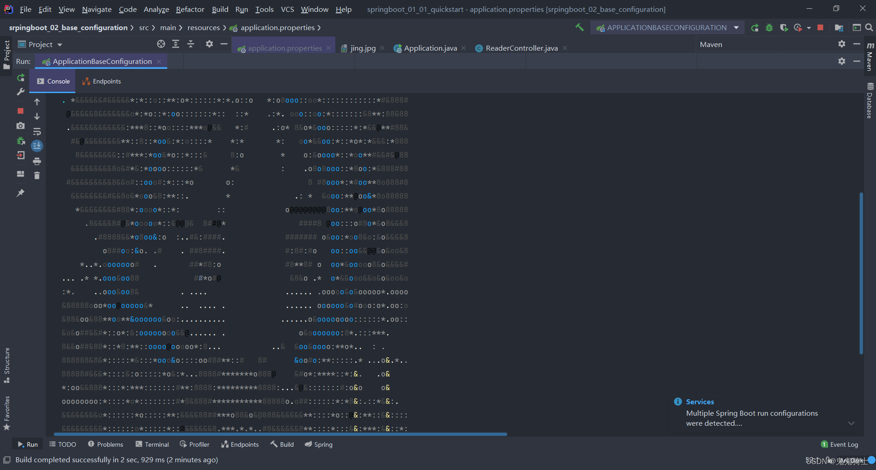Close the jing.jpg editor tab
Image resolution: width=876 pixels, height=470 pixels.
pos(382,48)
